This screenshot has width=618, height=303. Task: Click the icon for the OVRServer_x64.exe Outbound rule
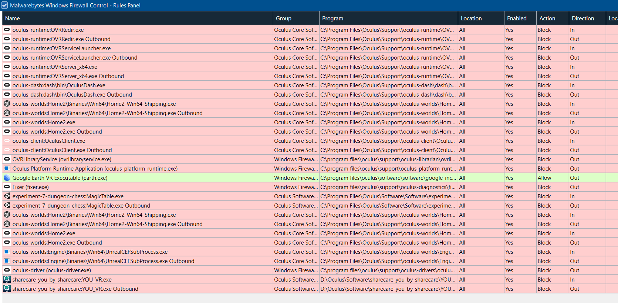[x=7, y=76]
